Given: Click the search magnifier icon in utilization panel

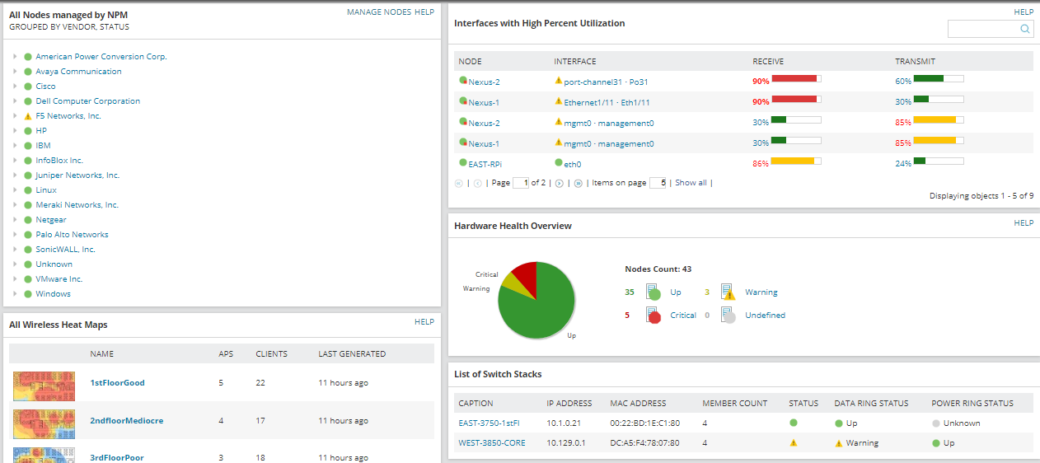Looking at the screenshot, I should [1025, 29].
